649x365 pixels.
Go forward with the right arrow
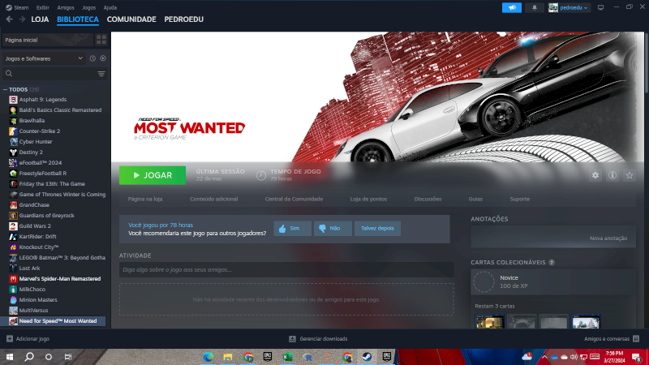tap(22, 19)
